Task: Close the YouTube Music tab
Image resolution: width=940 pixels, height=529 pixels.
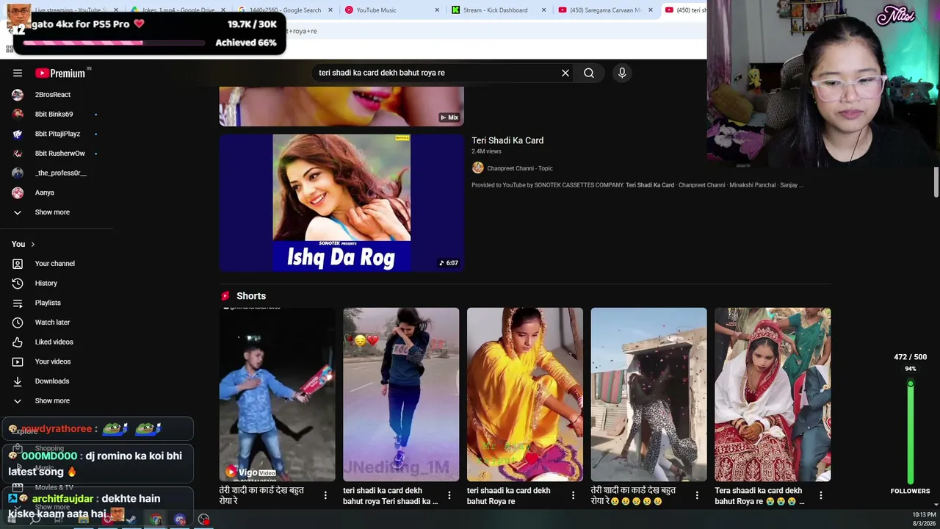Action: tap(437, 10)
